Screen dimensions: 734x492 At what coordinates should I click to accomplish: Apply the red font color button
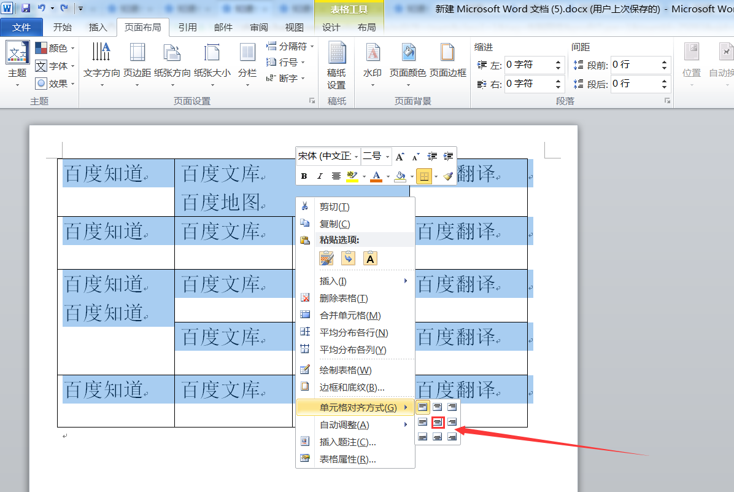click(376, 176)
